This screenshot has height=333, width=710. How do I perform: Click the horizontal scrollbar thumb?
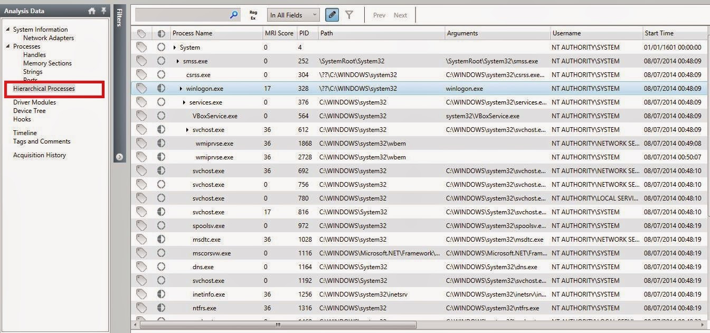(278, 325)
